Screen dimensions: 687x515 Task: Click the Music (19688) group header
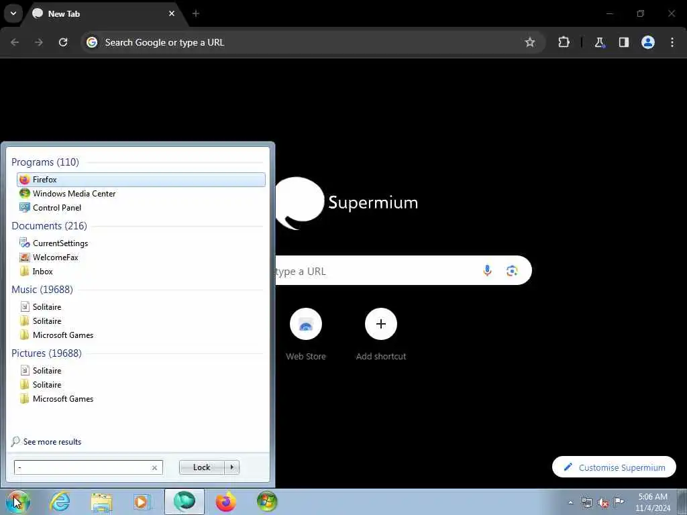click(42, 290)
